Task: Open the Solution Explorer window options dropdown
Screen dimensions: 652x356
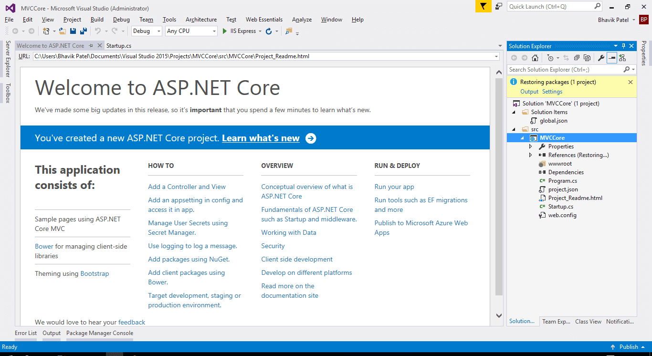Action: click(616, 46)
